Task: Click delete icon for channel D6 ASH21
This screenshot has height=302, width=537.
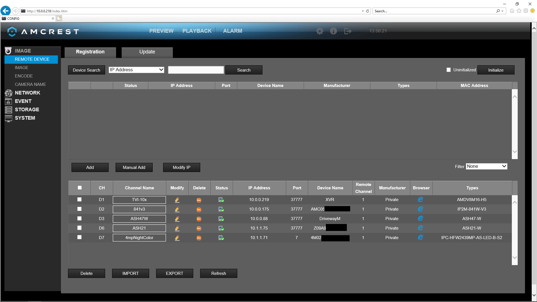Action: [199, 228]
